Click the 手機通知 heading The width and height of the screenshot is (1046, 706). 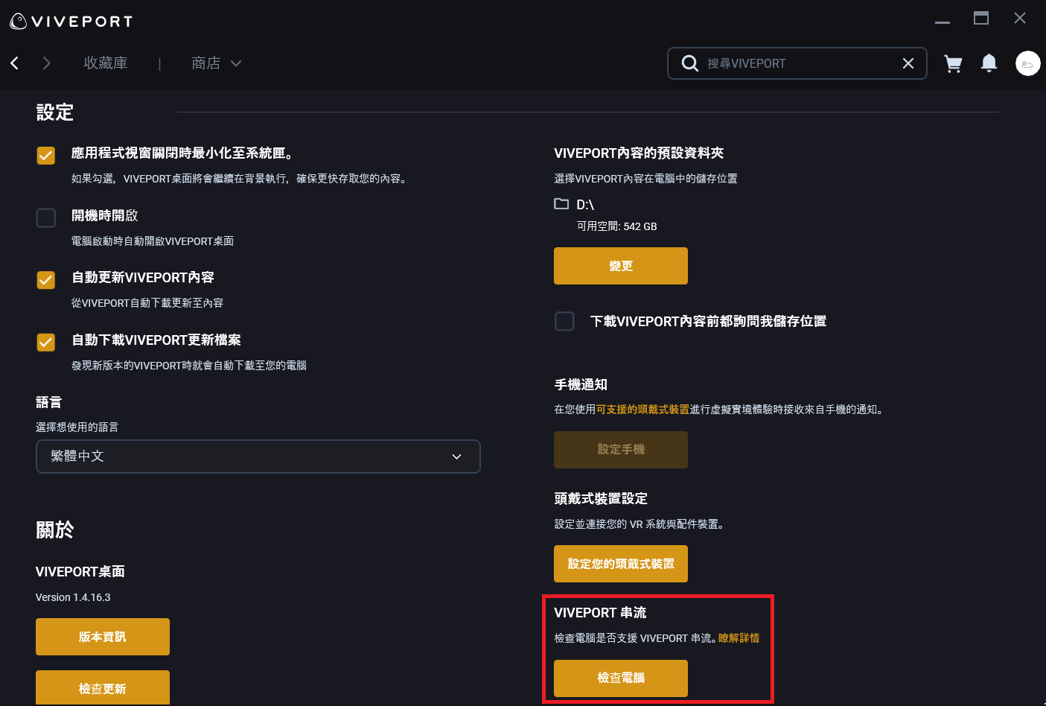581,385
